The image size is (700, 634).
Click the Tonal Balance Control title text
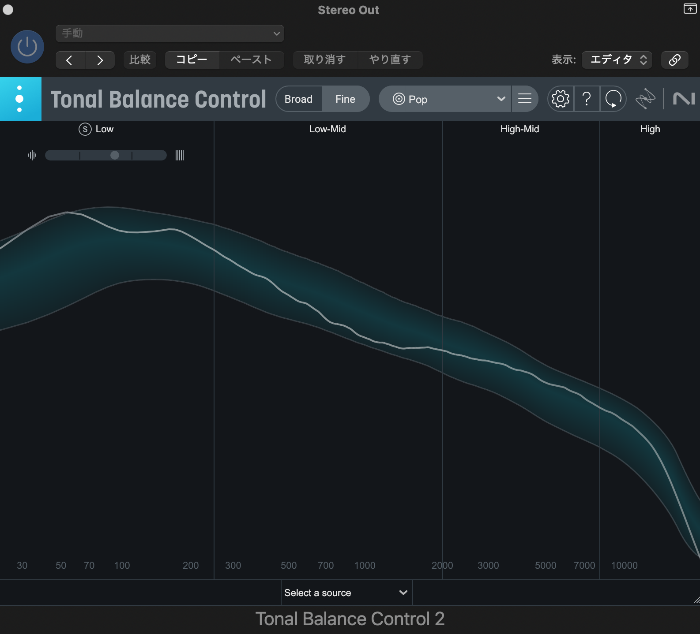[x=158, y=99]
